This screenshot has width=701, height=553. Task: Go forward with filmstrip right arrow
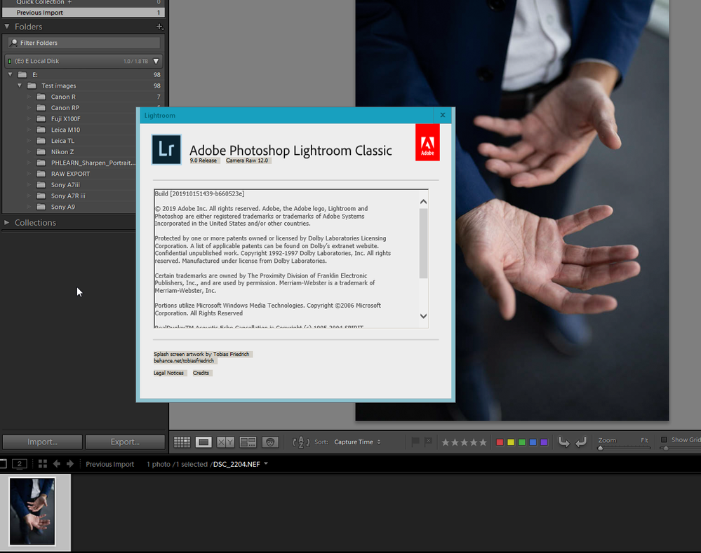[70, 464]
